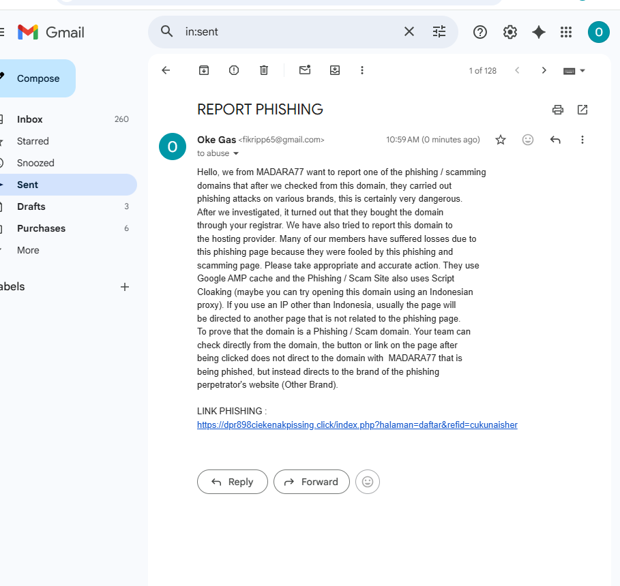Expand the 'to abuse' recipient details
This screenshot has width=620, height=586.
[x=236, y=153]
